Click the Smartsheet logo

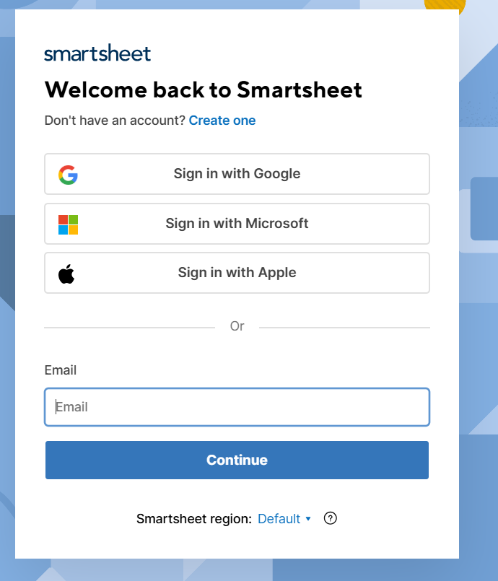[97, 53]
